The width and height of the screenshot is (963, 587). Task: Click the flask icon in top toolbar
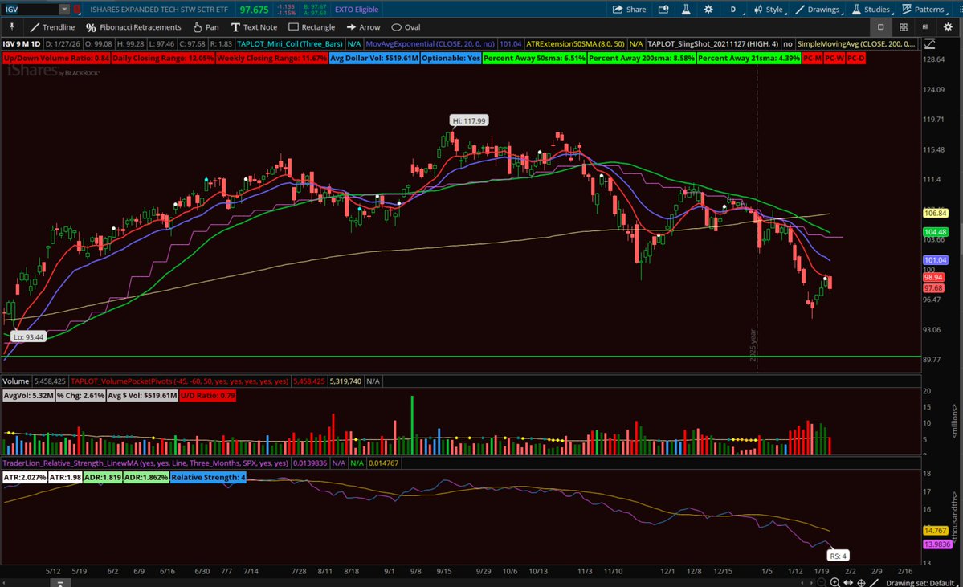(x=686, y=9)
